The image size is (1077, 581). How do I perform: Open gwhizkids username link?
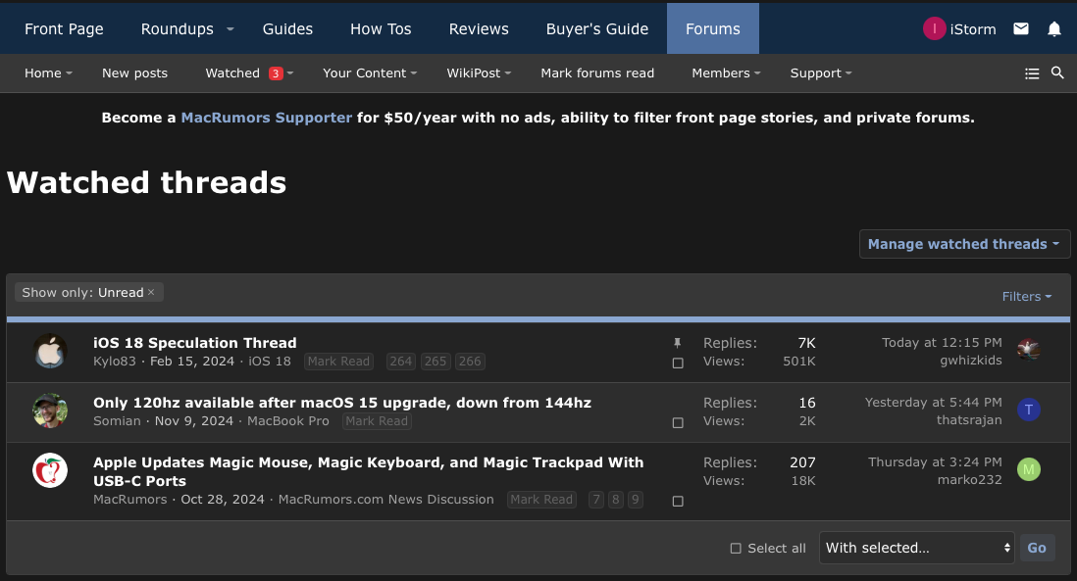click(970, 361)
